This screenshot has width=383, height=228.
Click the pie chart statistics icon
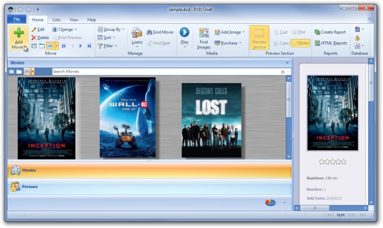(x=270, y=202)
